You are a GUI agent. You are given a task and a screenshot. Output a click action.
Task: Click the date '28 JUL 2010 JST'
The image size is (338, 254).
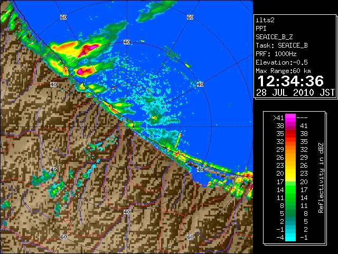[295, 93]
